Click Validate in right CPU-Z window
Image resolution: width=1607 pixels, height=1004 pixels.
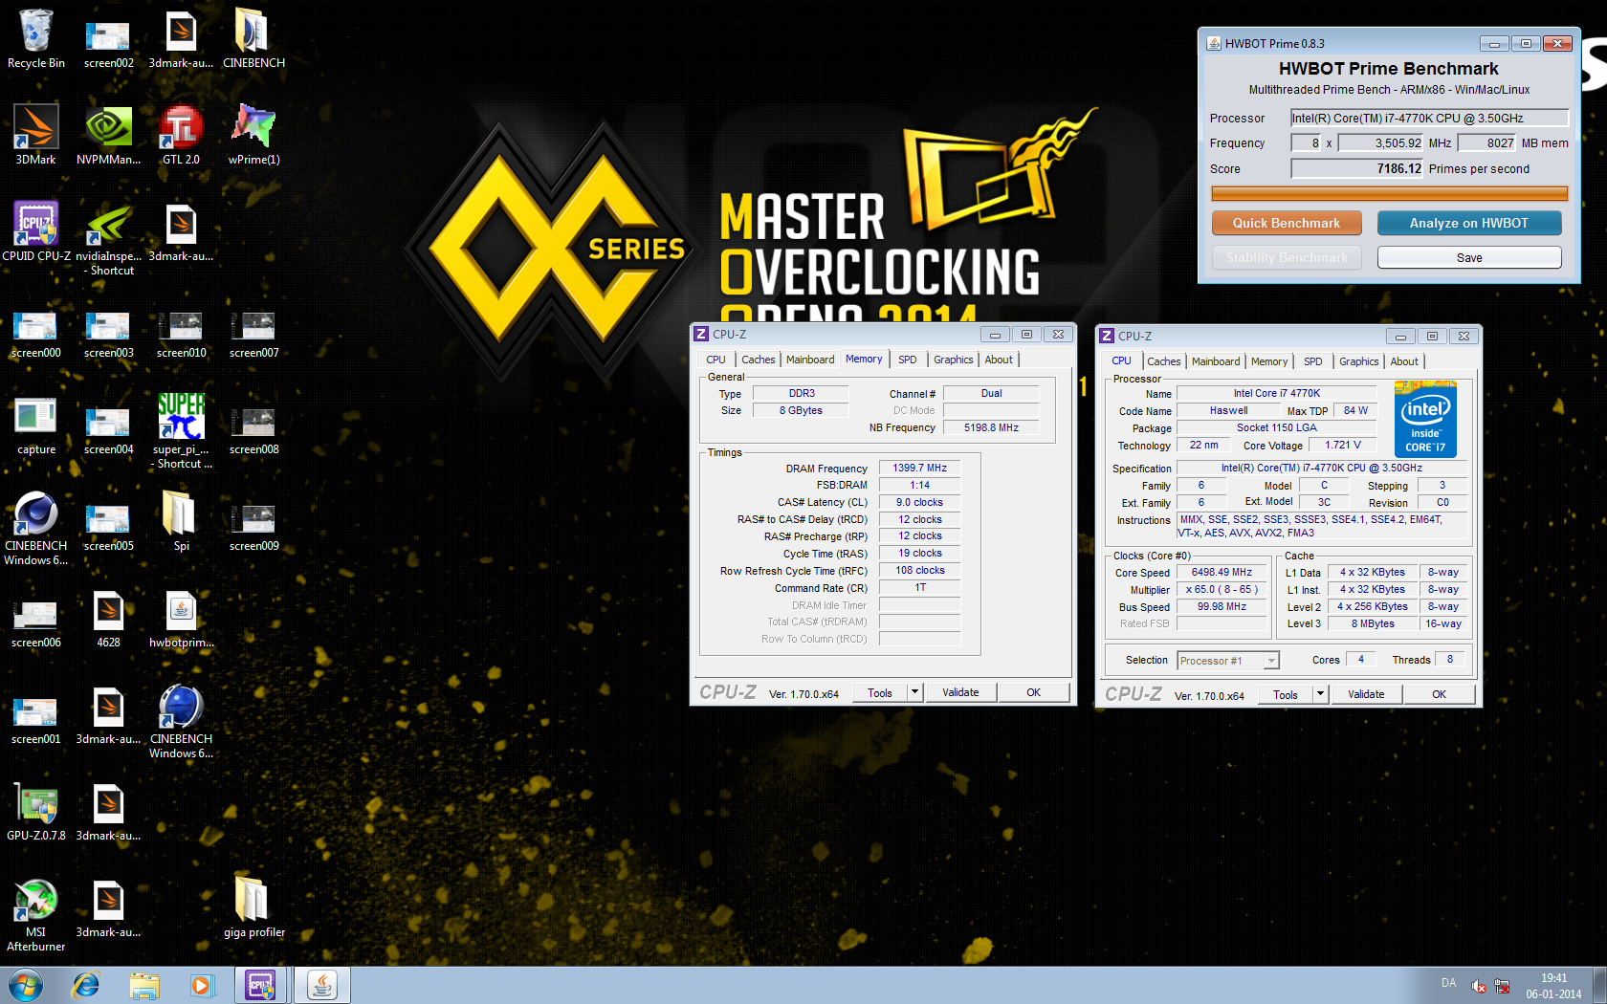pyautogui.click(x=1366, y=694)
